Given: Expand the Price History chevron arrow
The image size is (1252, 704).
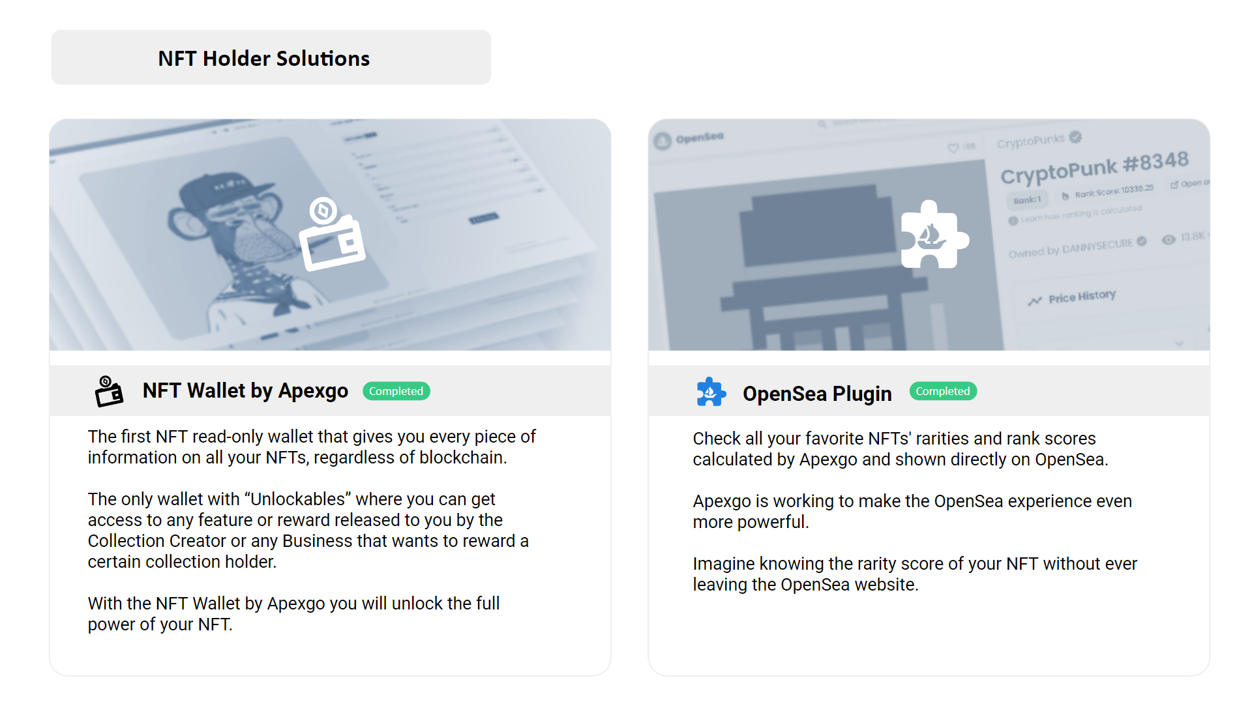Looking at the screenshot, I should tap(1179, 343).
